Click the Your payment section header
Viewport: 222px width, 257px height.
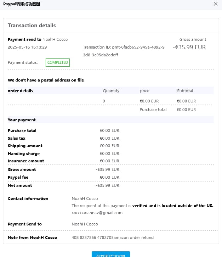click(22, 120)
